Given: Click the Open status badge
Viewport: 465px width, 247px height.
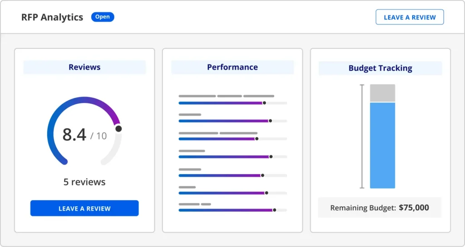Looking at the screenshot, I should pyautogui.click(x=103, y=17).
